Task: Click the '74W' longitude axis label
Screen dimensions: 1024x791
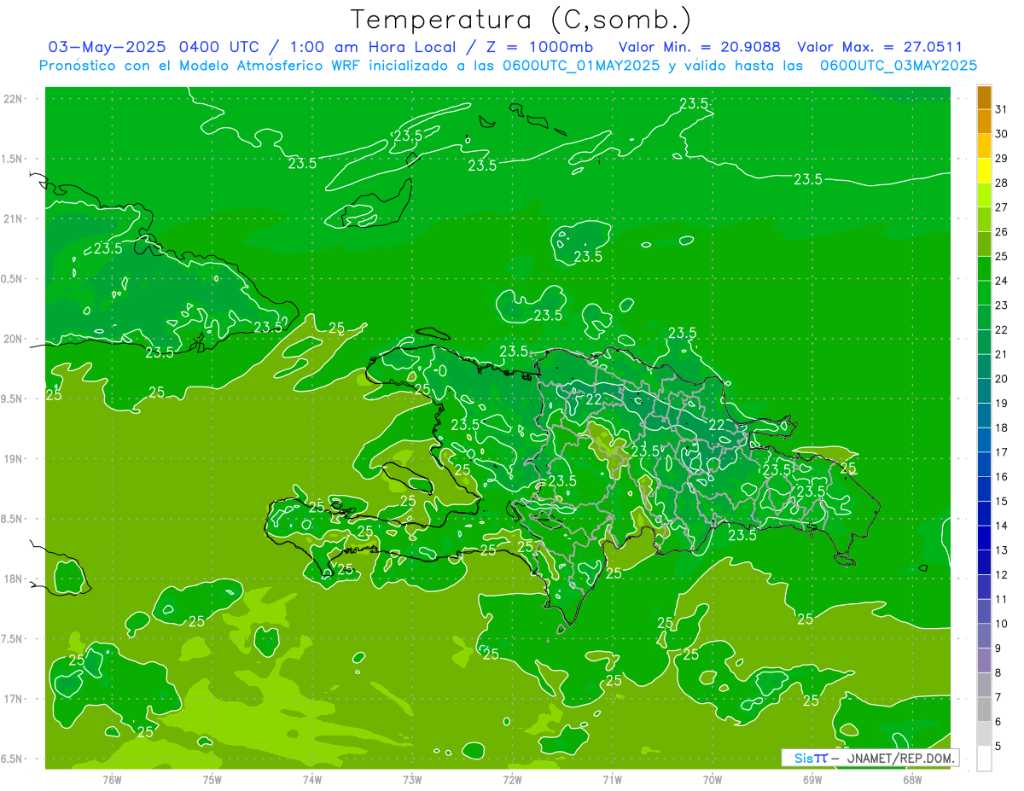Action: (x=312, y=779)
